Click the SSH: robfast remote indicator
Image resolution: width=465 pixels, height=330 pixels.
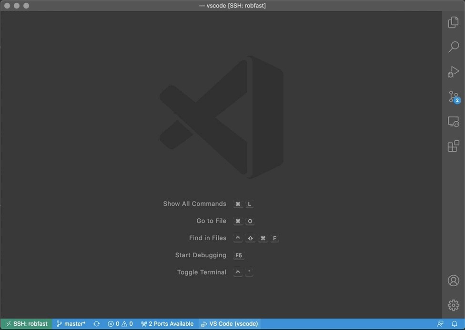click(x=26, y=324)
